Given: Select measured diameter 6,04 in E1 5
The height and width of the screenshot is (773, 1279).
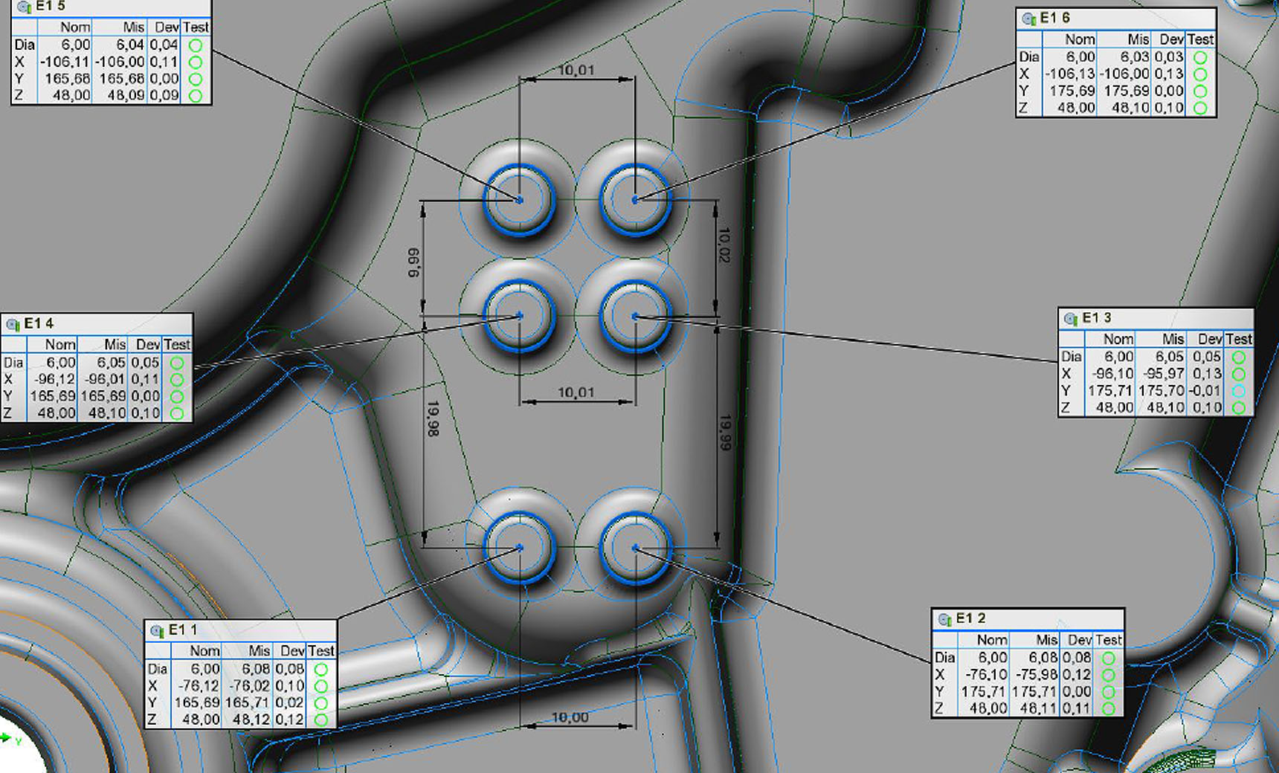Looking at the screenshot, I should tap(130, 45).
